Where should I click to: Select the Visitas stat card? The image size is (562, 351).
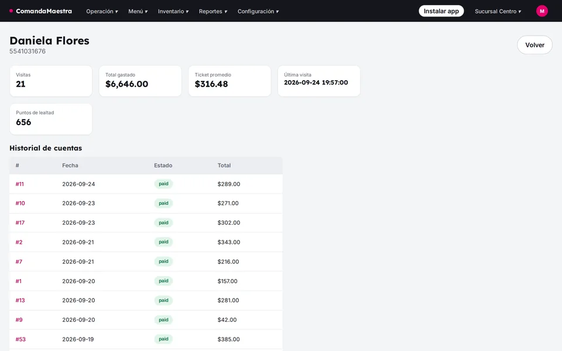point(51,81)
